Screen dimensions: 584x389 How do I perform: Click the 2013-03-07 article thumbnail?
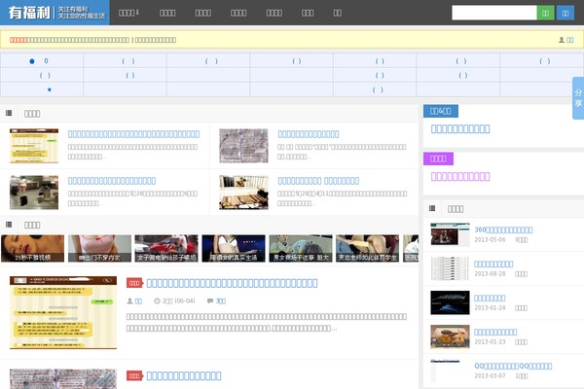(450, 371)
